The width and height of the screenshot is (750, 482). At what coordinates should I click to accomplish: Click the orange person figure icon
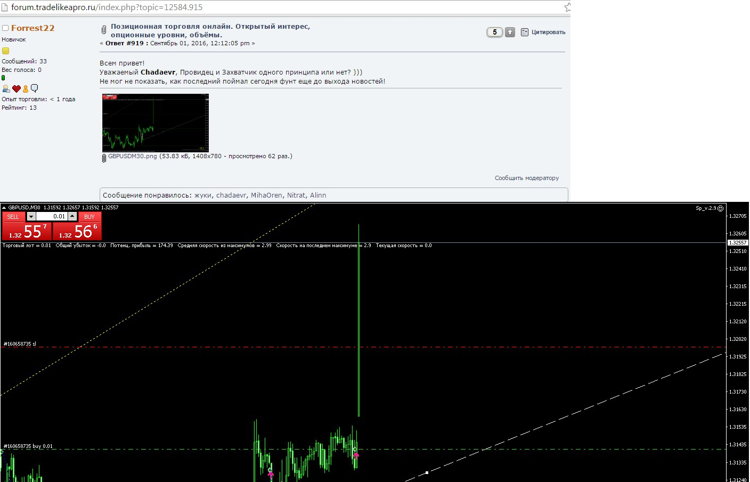pos(25,89)
